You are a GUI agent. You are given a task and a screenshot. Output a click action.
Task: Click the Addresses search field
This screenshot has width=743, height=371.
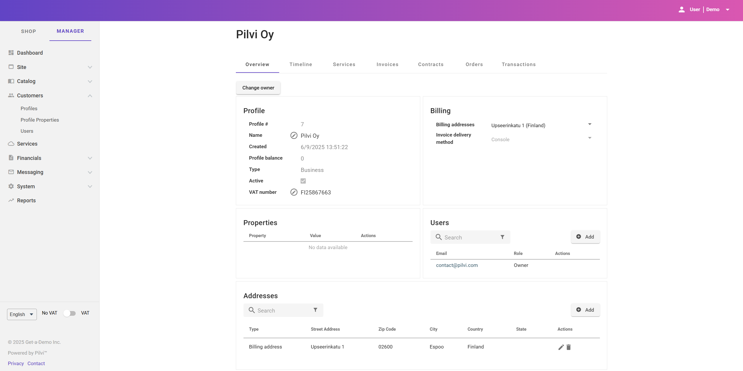tap(281, 310)
